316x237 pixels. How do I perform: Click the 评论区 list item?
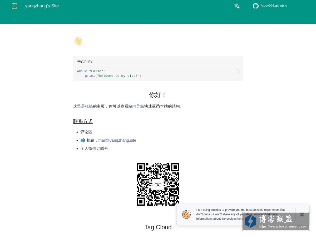click(x=86, y=132)
